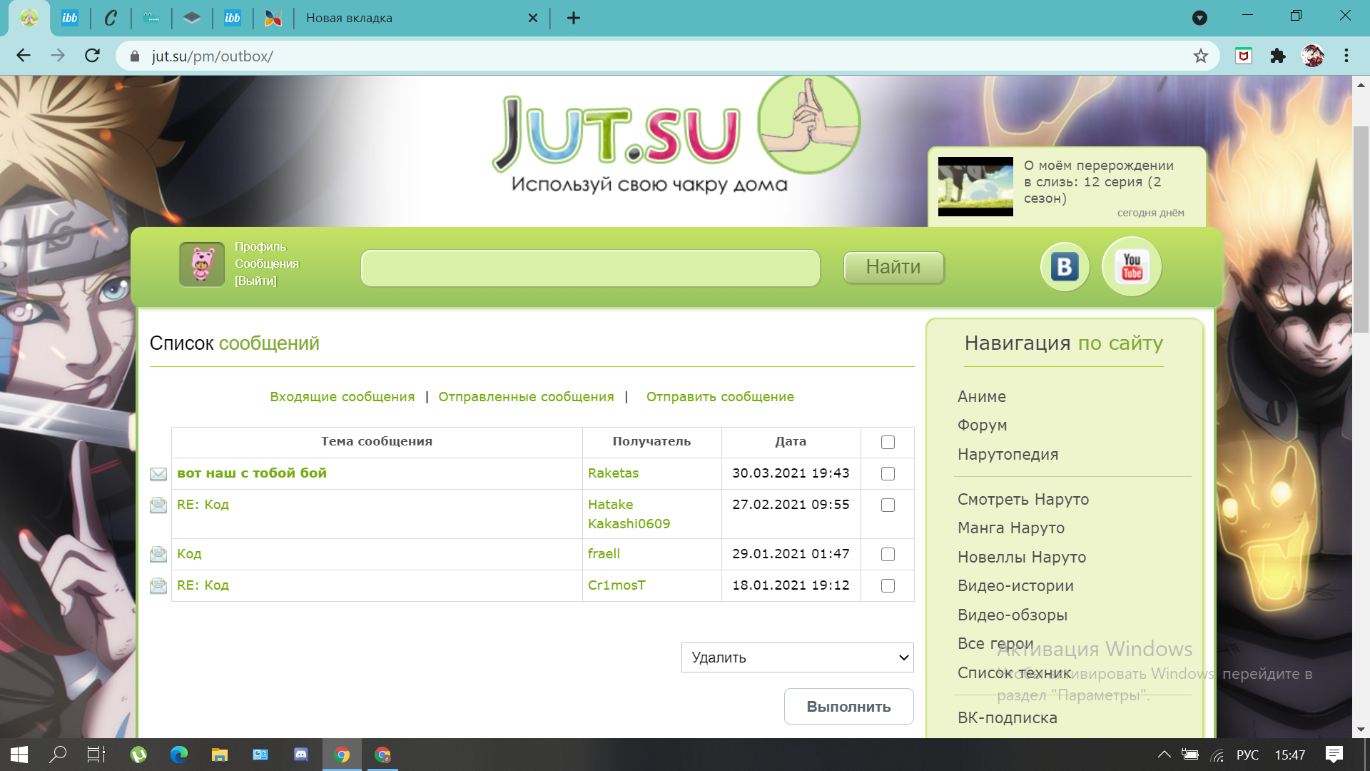1370x771 pixels.
Task: Open Манга Наруто in navigation
Action: 1011,528
